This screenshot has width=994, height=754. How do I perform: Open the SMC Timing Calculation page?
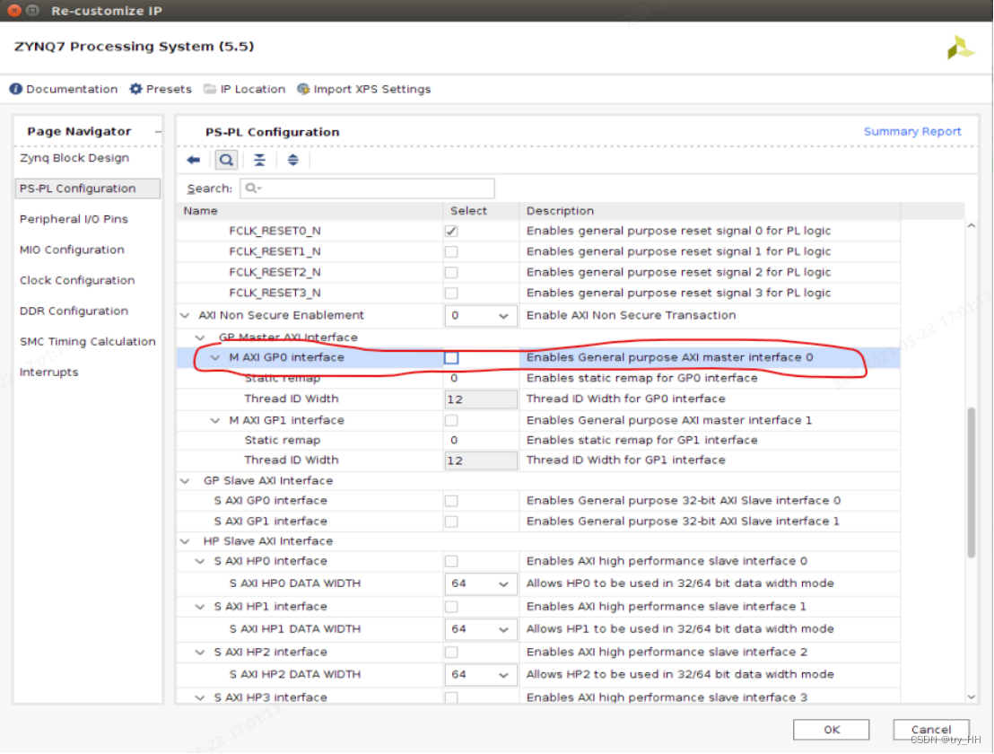click(x=88, y=341)
